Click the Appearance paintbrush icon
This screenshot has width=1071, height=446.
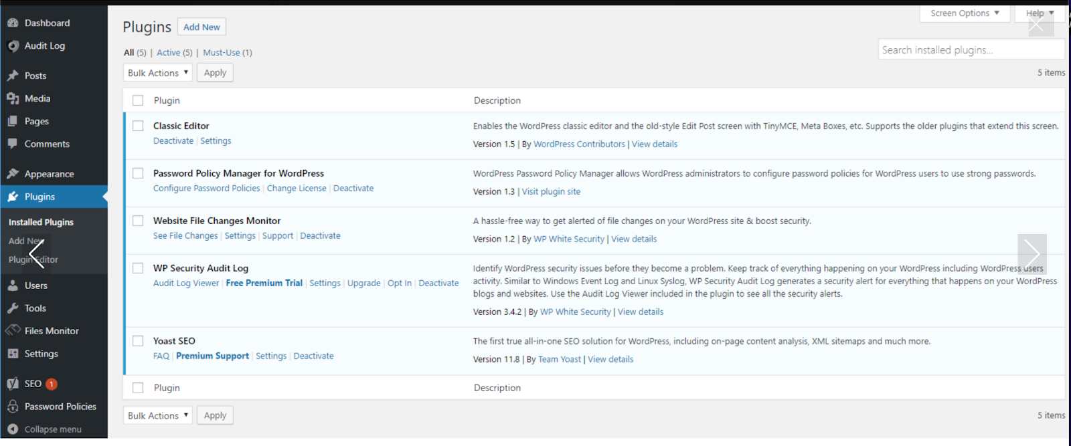[x=13, y=174]
